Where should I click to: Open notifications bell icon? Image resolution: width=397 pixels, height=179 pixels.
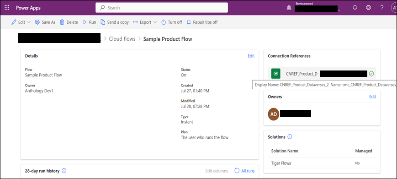point(355,8)
